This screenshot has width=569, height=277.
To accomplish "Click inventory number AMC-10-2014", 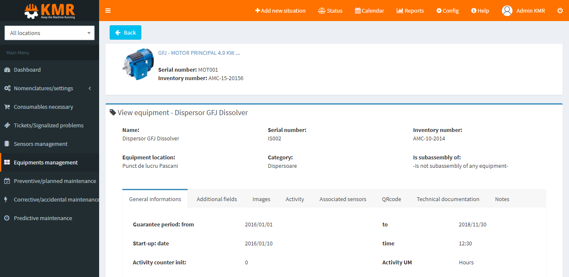I will 429,138.
